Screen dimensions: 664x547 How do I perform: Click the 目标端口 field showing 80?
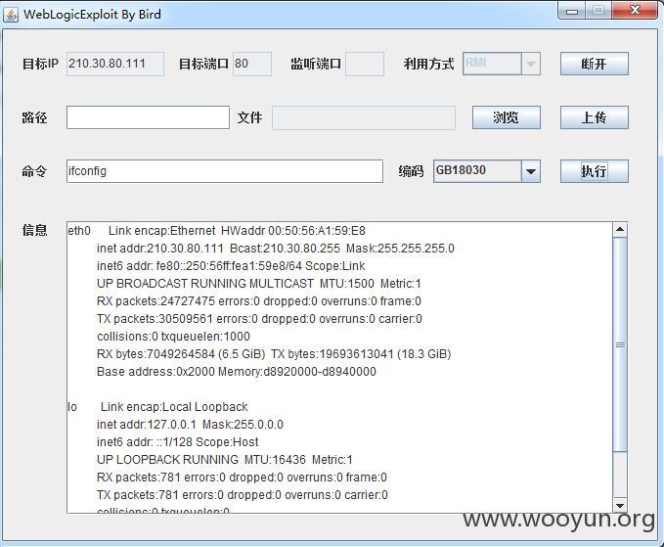pos(252,64)
